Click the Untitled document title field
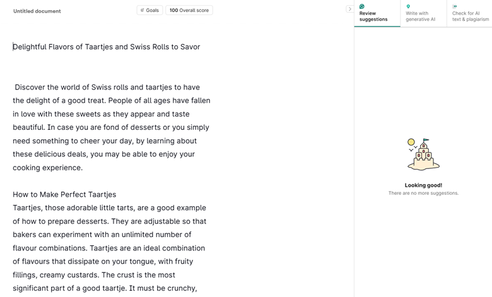The height and width of the screenshot is (297, 492). click(37, 11)
